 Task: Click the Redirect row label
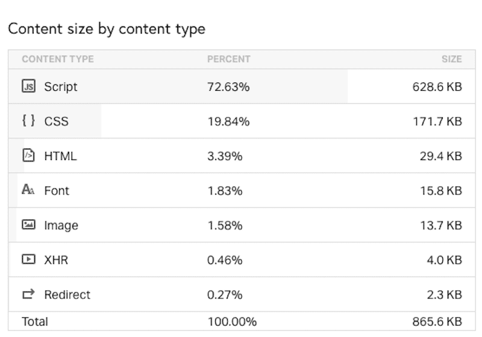[67, 295]
